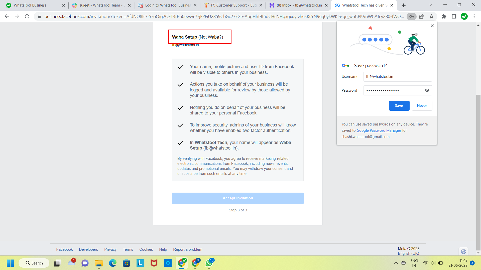View site security lock information

click(x=39, y=17)
